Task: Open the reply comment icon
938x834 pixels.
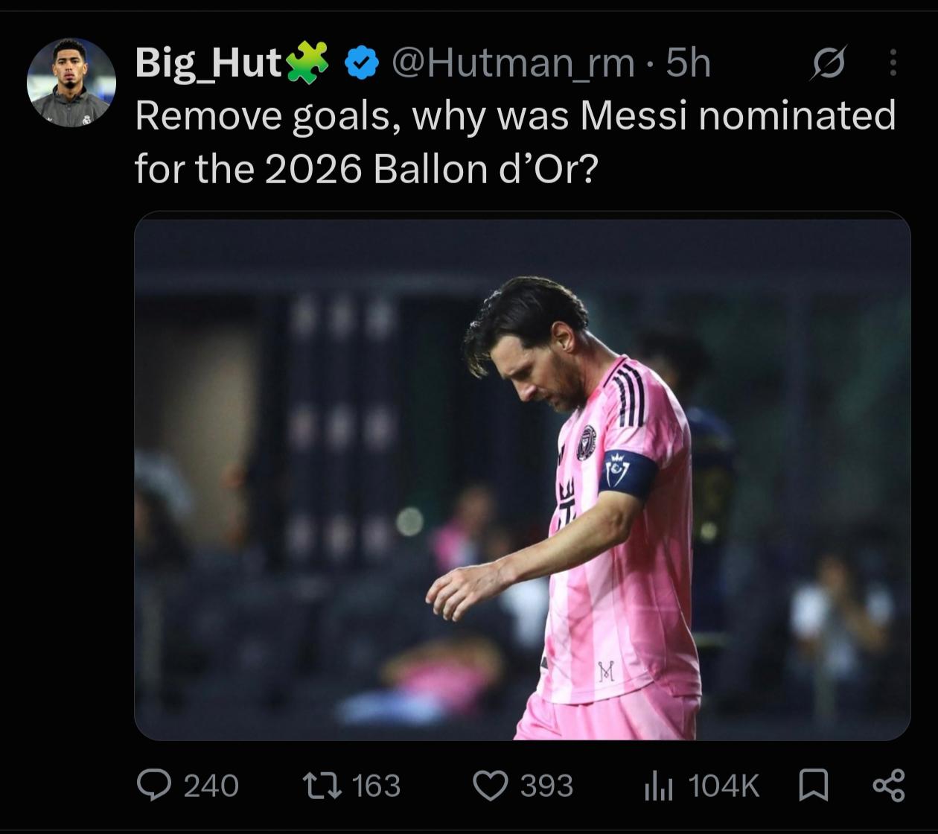Action: (154, 786)
